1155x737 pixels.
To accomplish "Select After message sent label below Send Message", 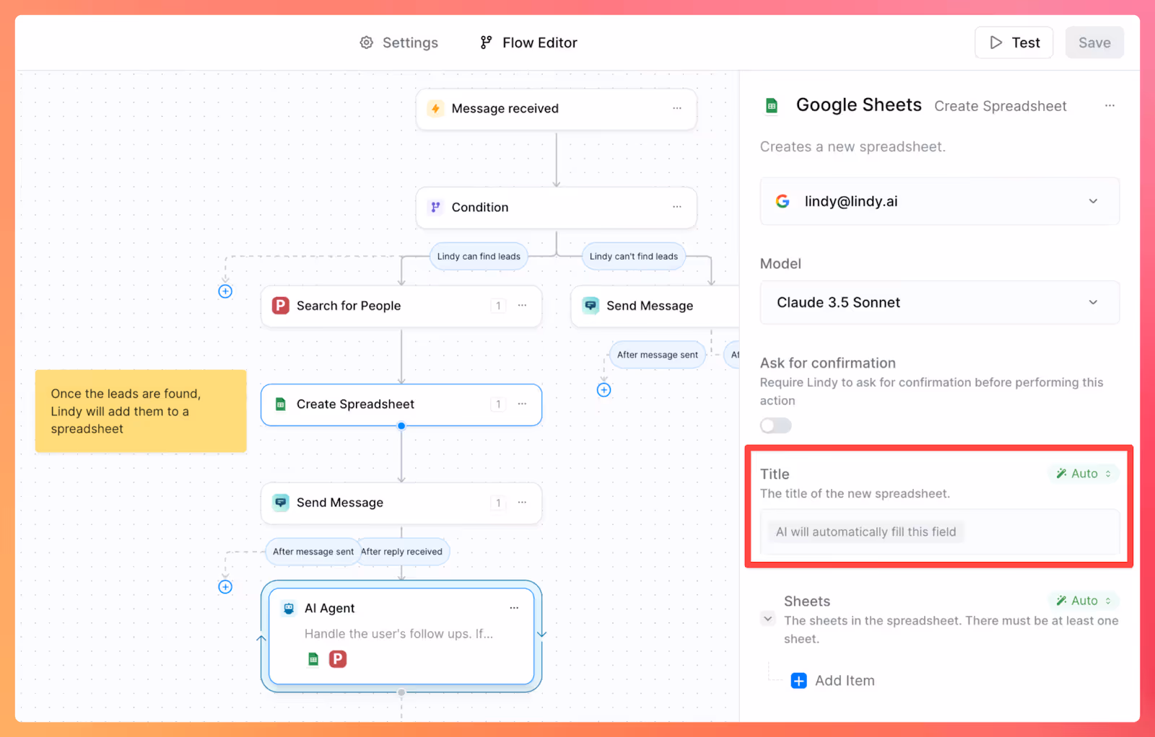I will tap(313, 552).
